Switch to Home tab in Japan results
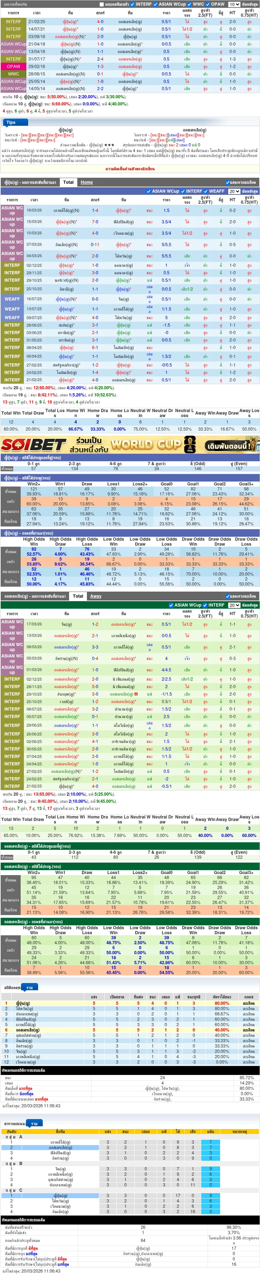Screen dimensions: 260x1279 [87, 182]
